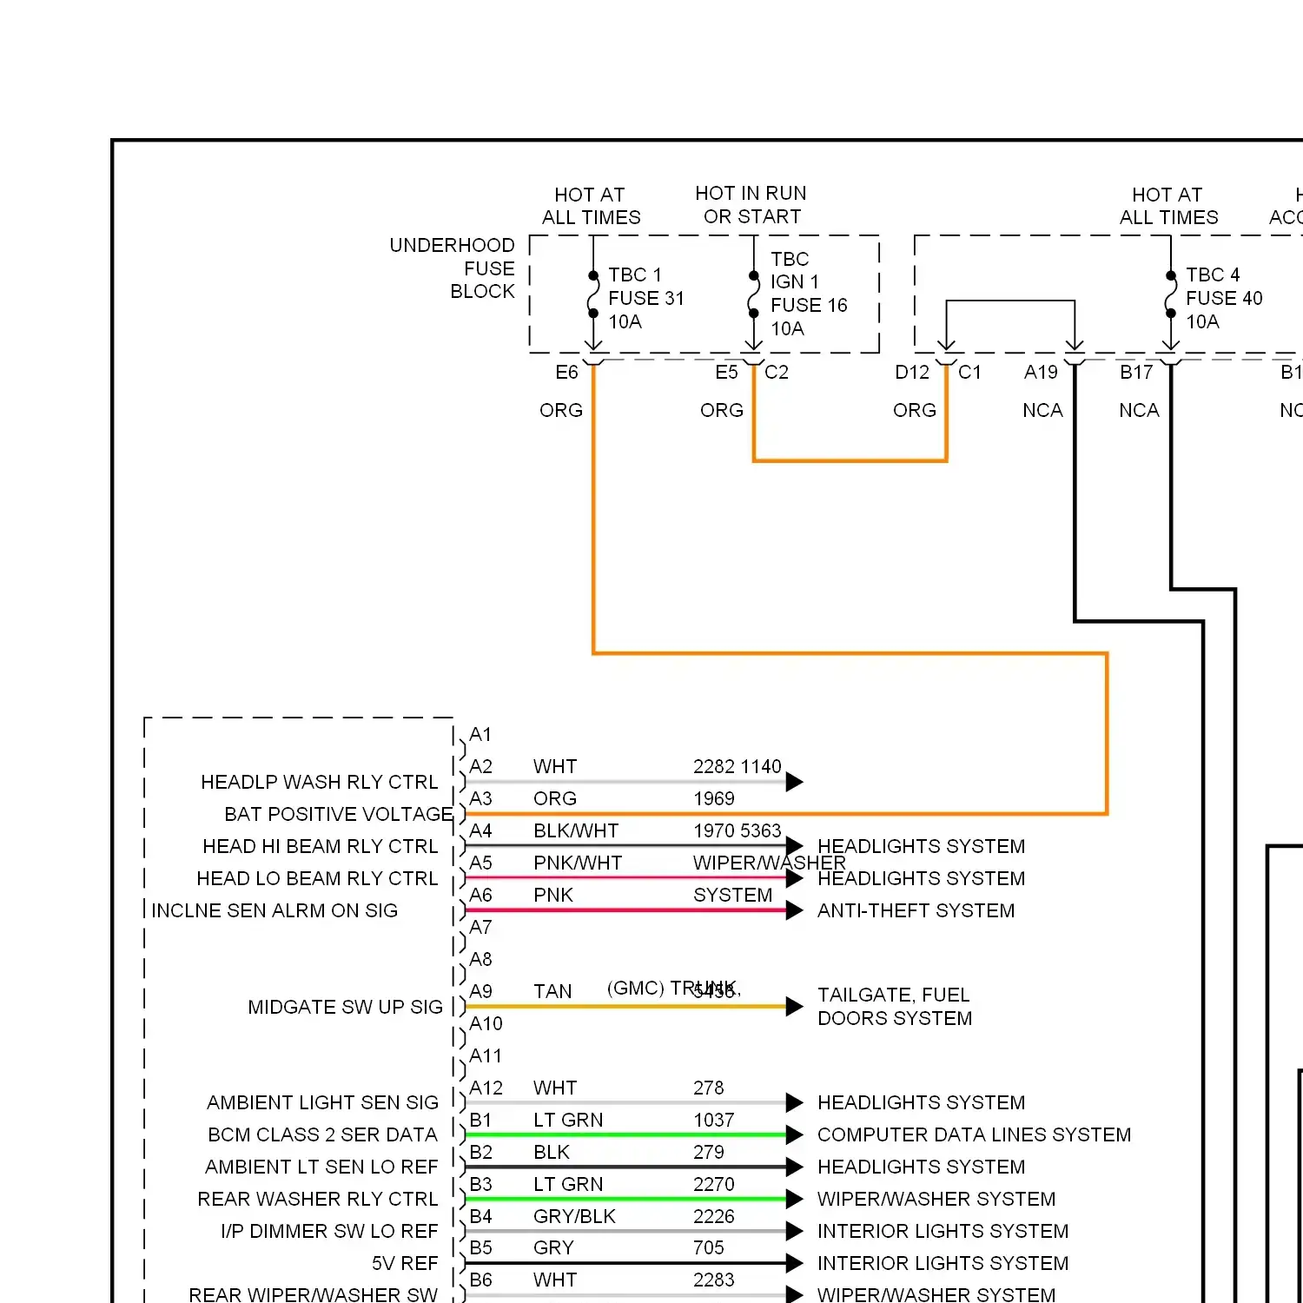
Task: Click the arrowhead ending the A6 PNK wire
Action: click(x=794, y=910)
